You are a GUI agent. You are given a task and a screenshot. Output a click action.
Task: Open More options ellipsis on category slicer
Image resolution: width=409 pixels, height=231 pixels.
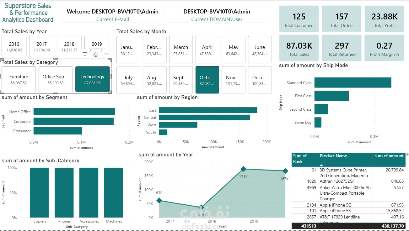click(x=106, y=54)
